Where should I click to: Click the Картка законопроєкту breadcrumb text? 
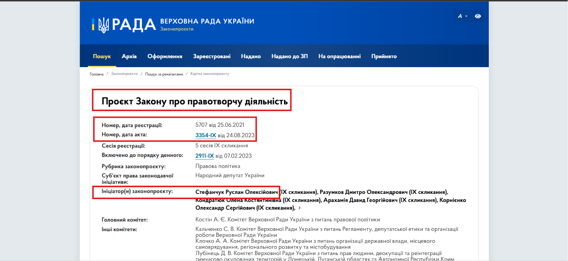(x=210, y=74)
